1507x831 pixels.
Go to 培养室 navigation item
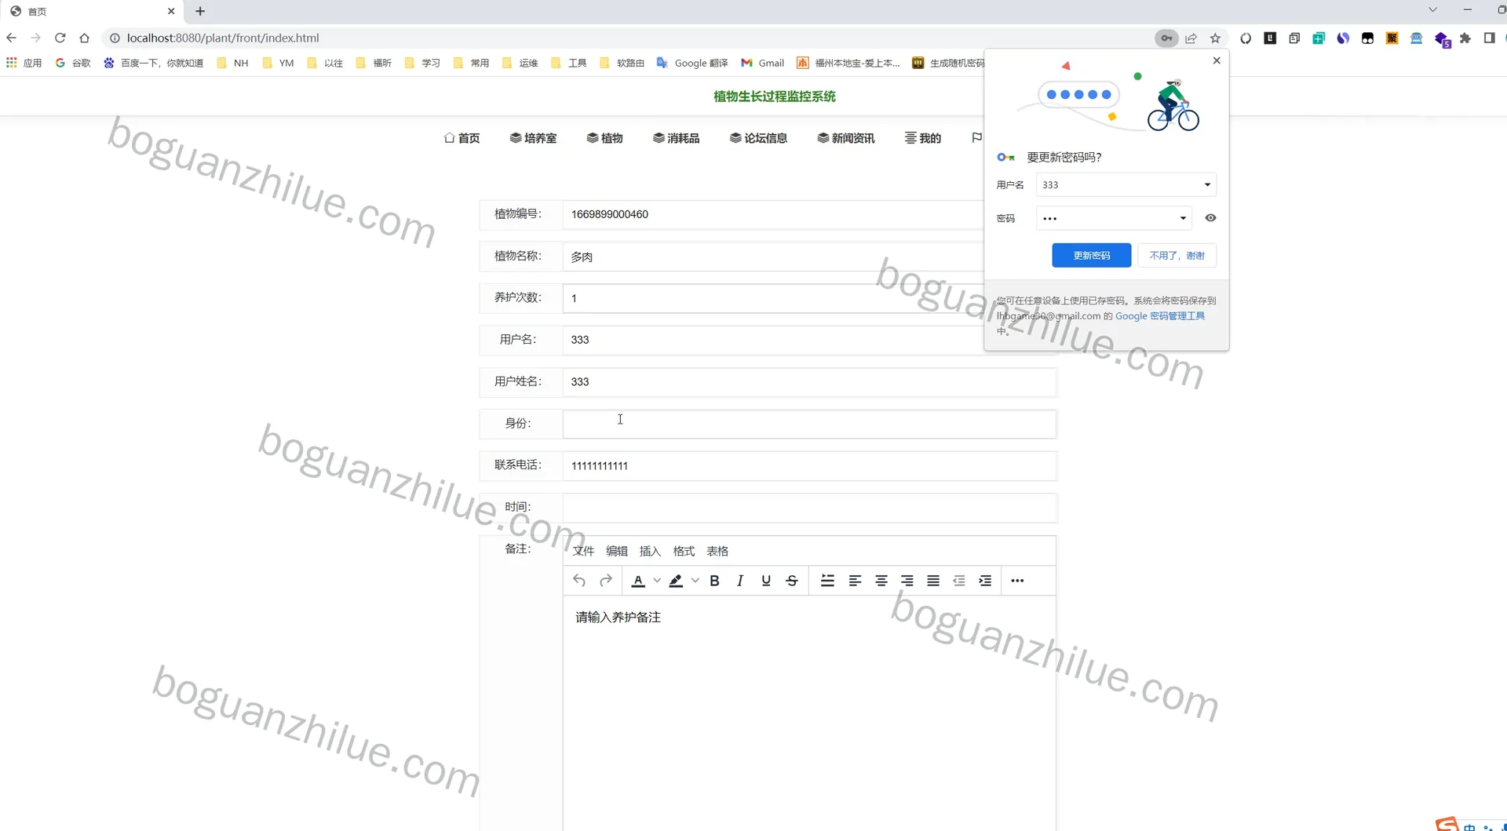click(533, 138)
